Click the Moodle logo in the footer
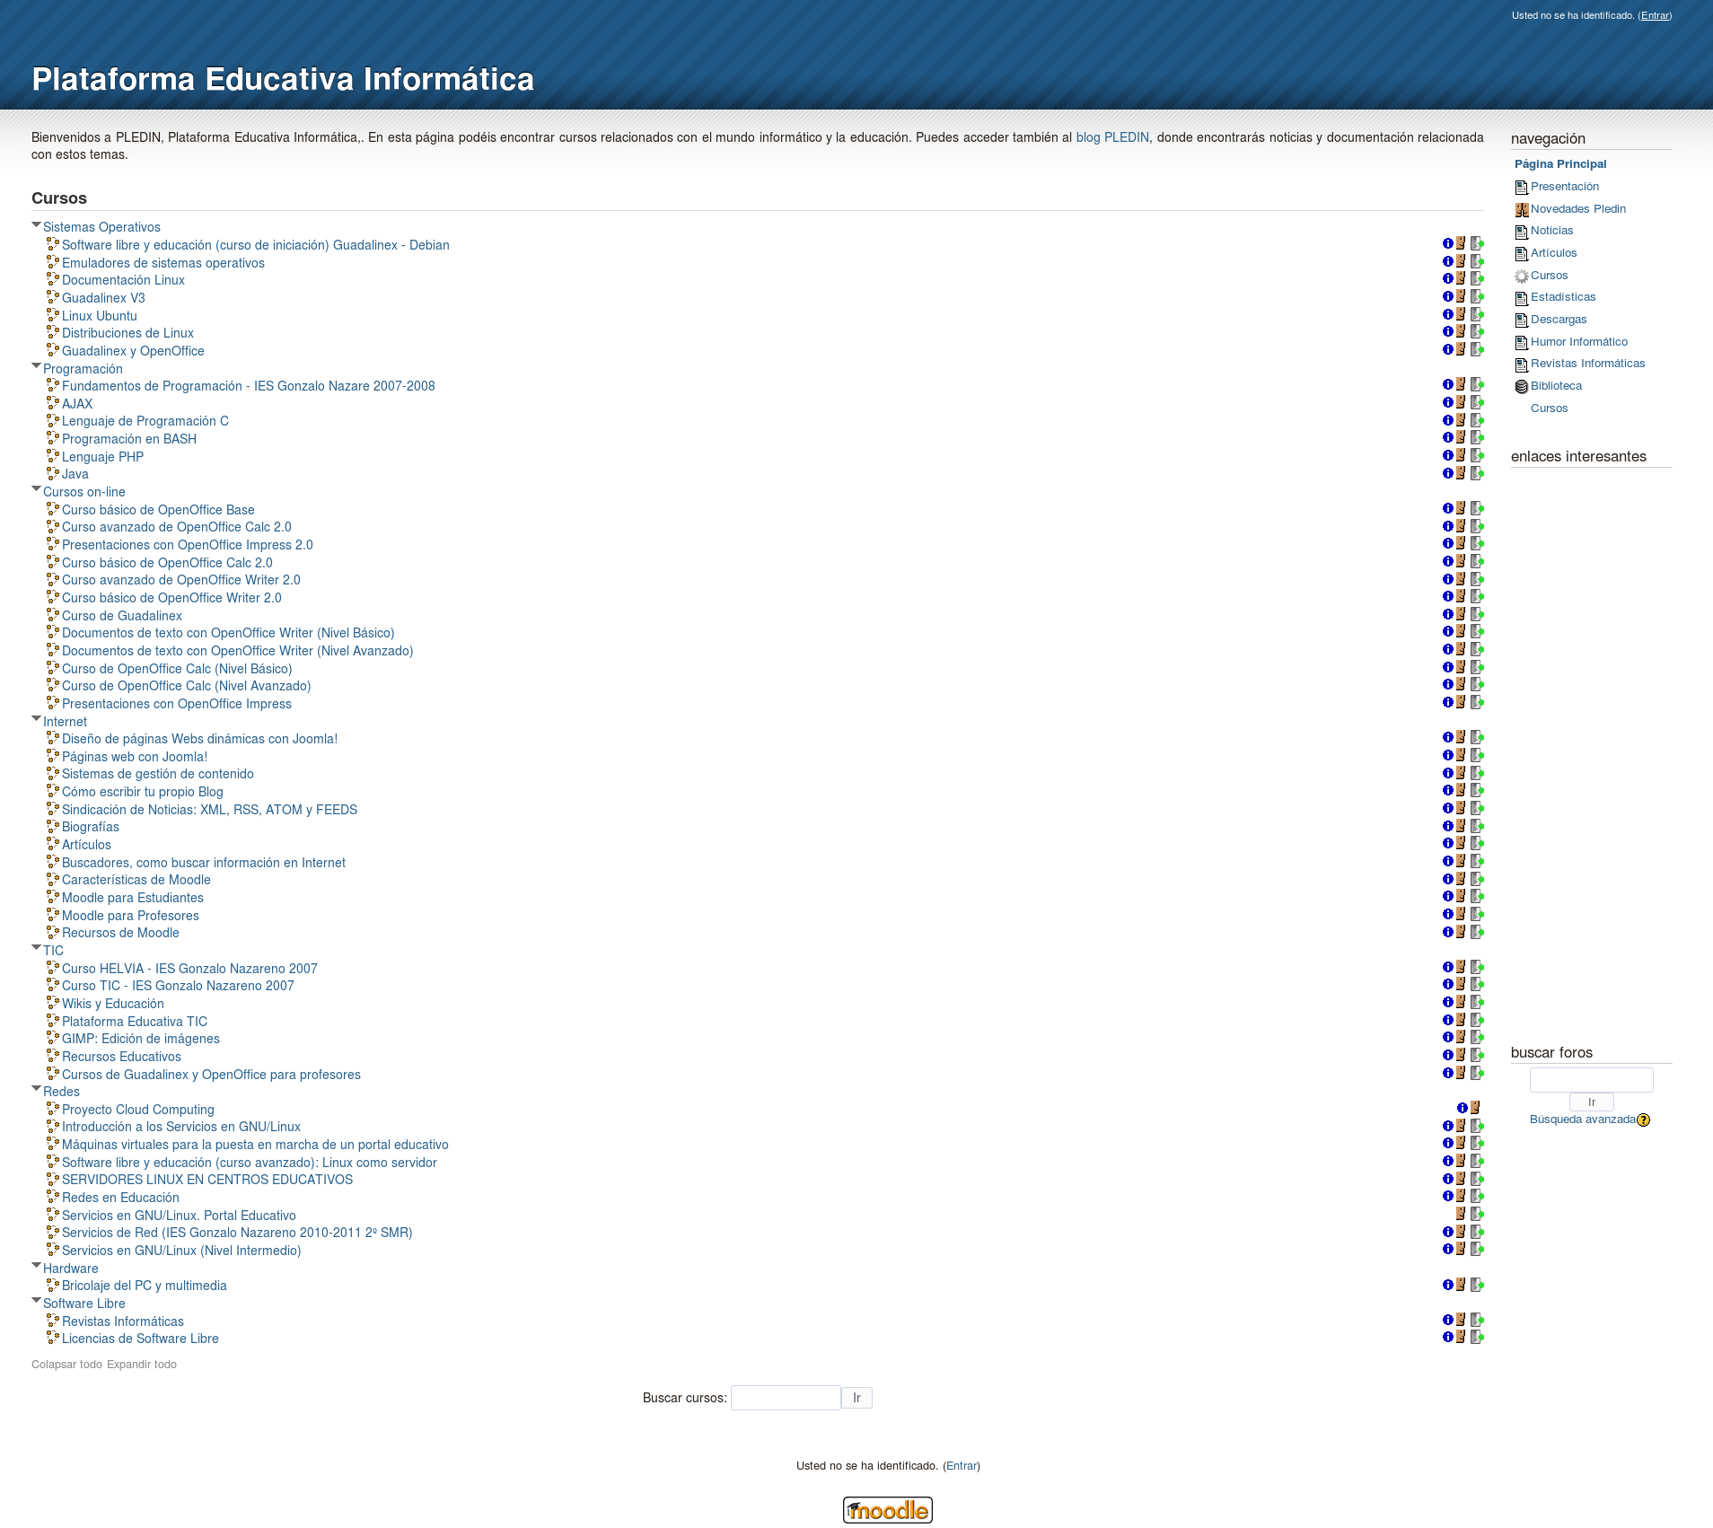Viewport: 1713px width, 1528px height. coord(887,1510)
